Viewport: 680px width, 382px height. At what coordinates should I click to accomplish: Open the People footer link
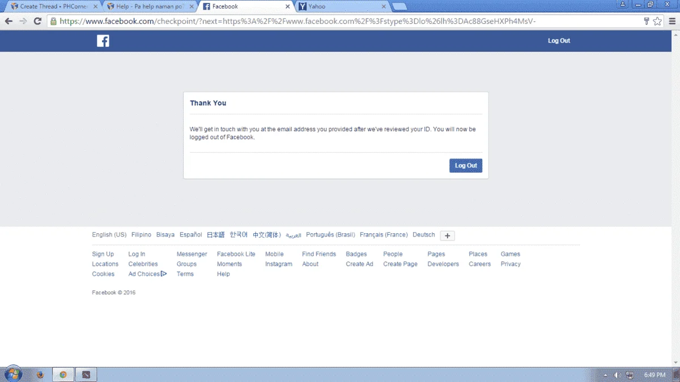tap(393, 254)
